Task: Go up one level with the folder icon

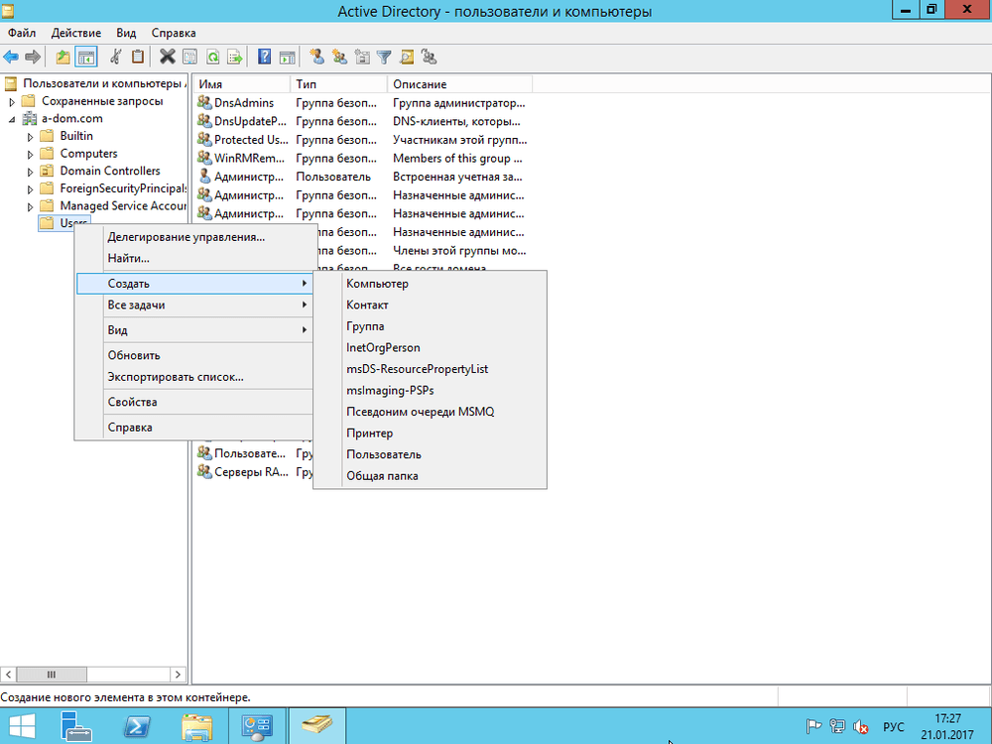Action: pos(62,57)
